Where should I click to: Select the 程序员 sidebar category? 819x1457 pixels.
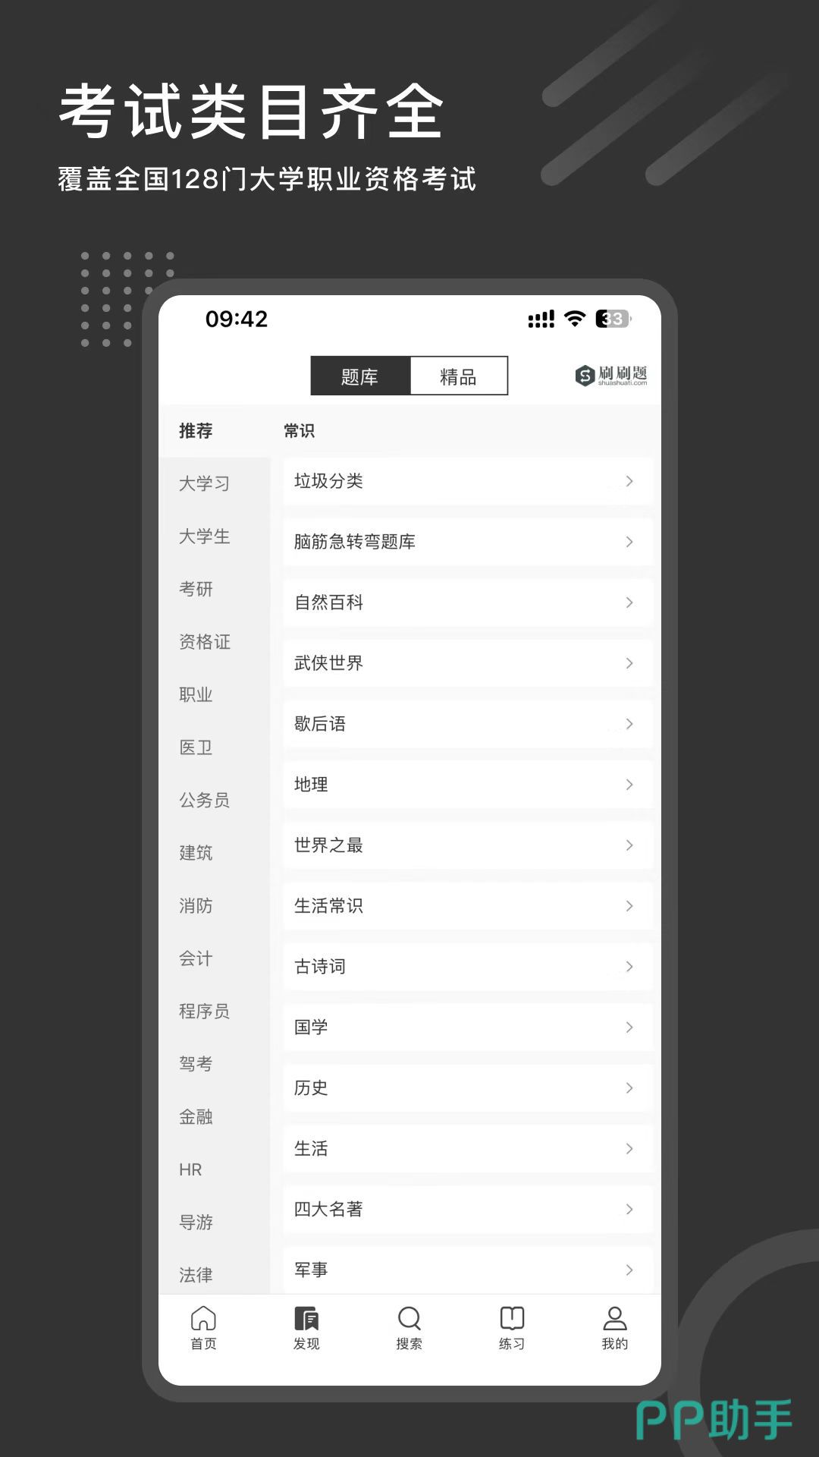click(x=204, y=1011)
